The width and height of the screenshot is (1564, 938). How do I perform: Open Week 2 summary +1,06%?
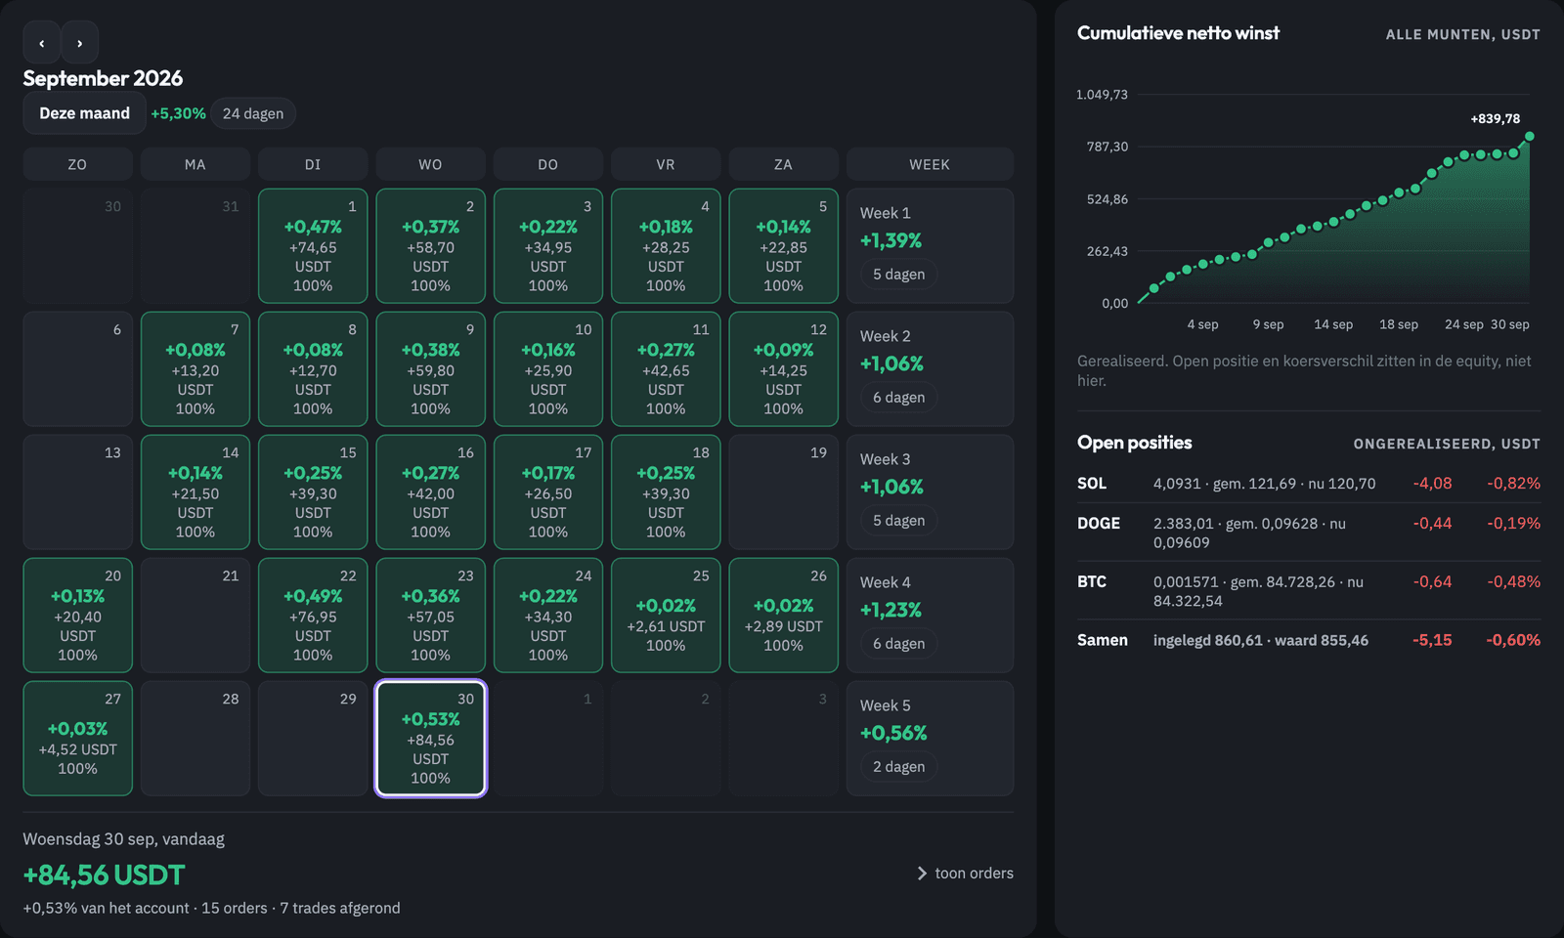pos(930,369)
